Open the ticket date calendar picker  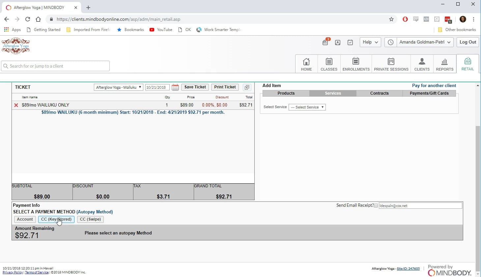(175, 87)
